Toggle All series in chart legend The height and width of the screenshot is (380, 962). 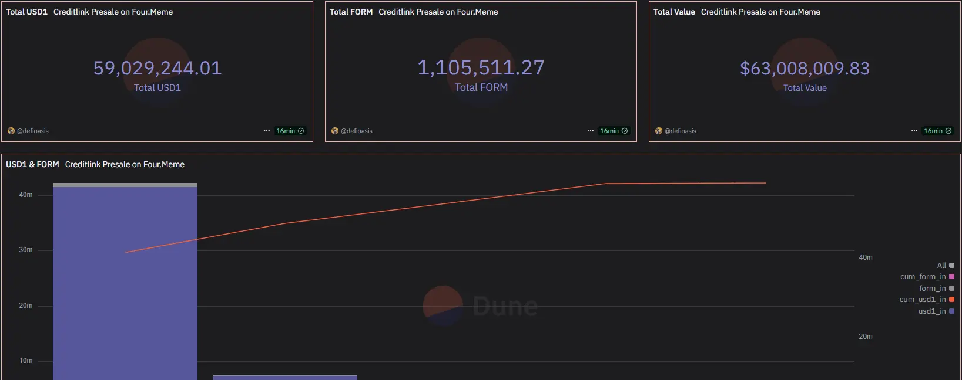(x=946, y=265)
